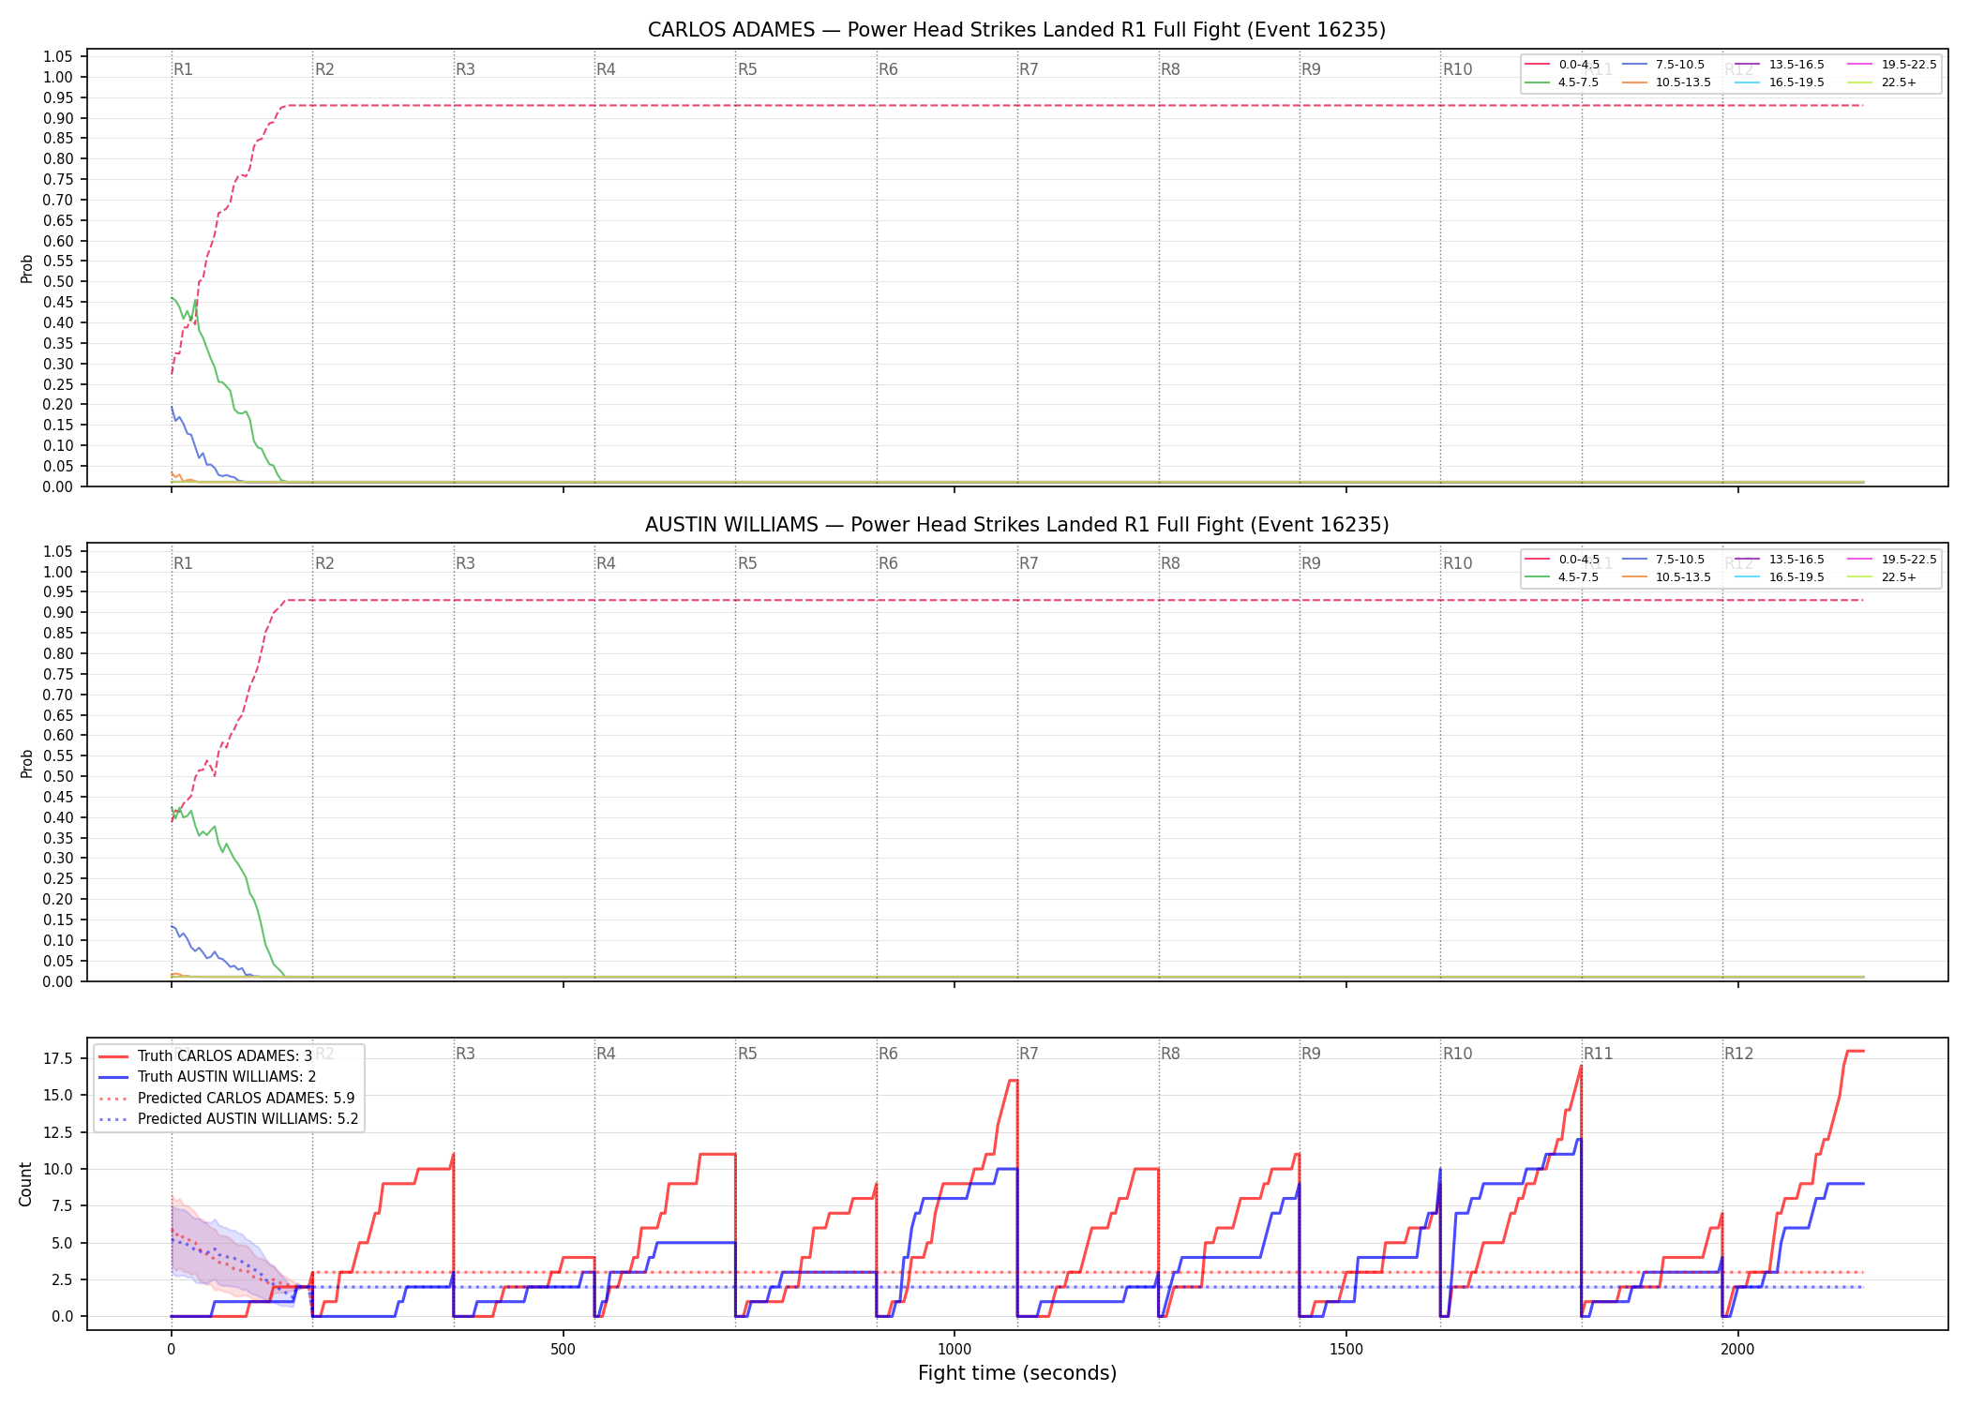Click the R11 round marker in bottom chart
This screenshot has height=1406, width=1969.
(x=1598, y=1054)
